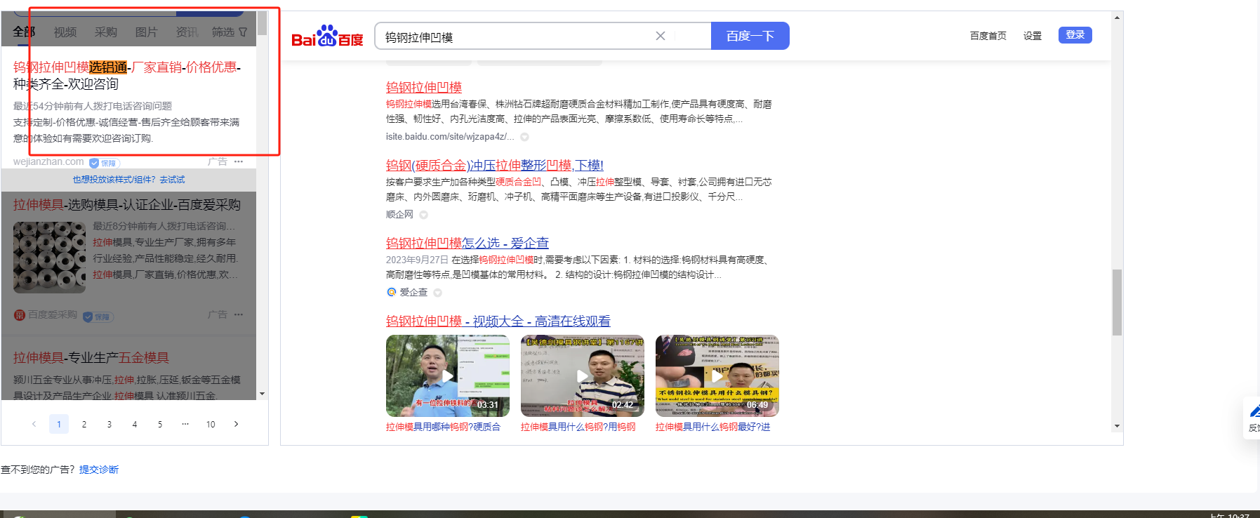
Task: Open the first result titled 钨钢拉伸凹模
Action: [424, 87]
